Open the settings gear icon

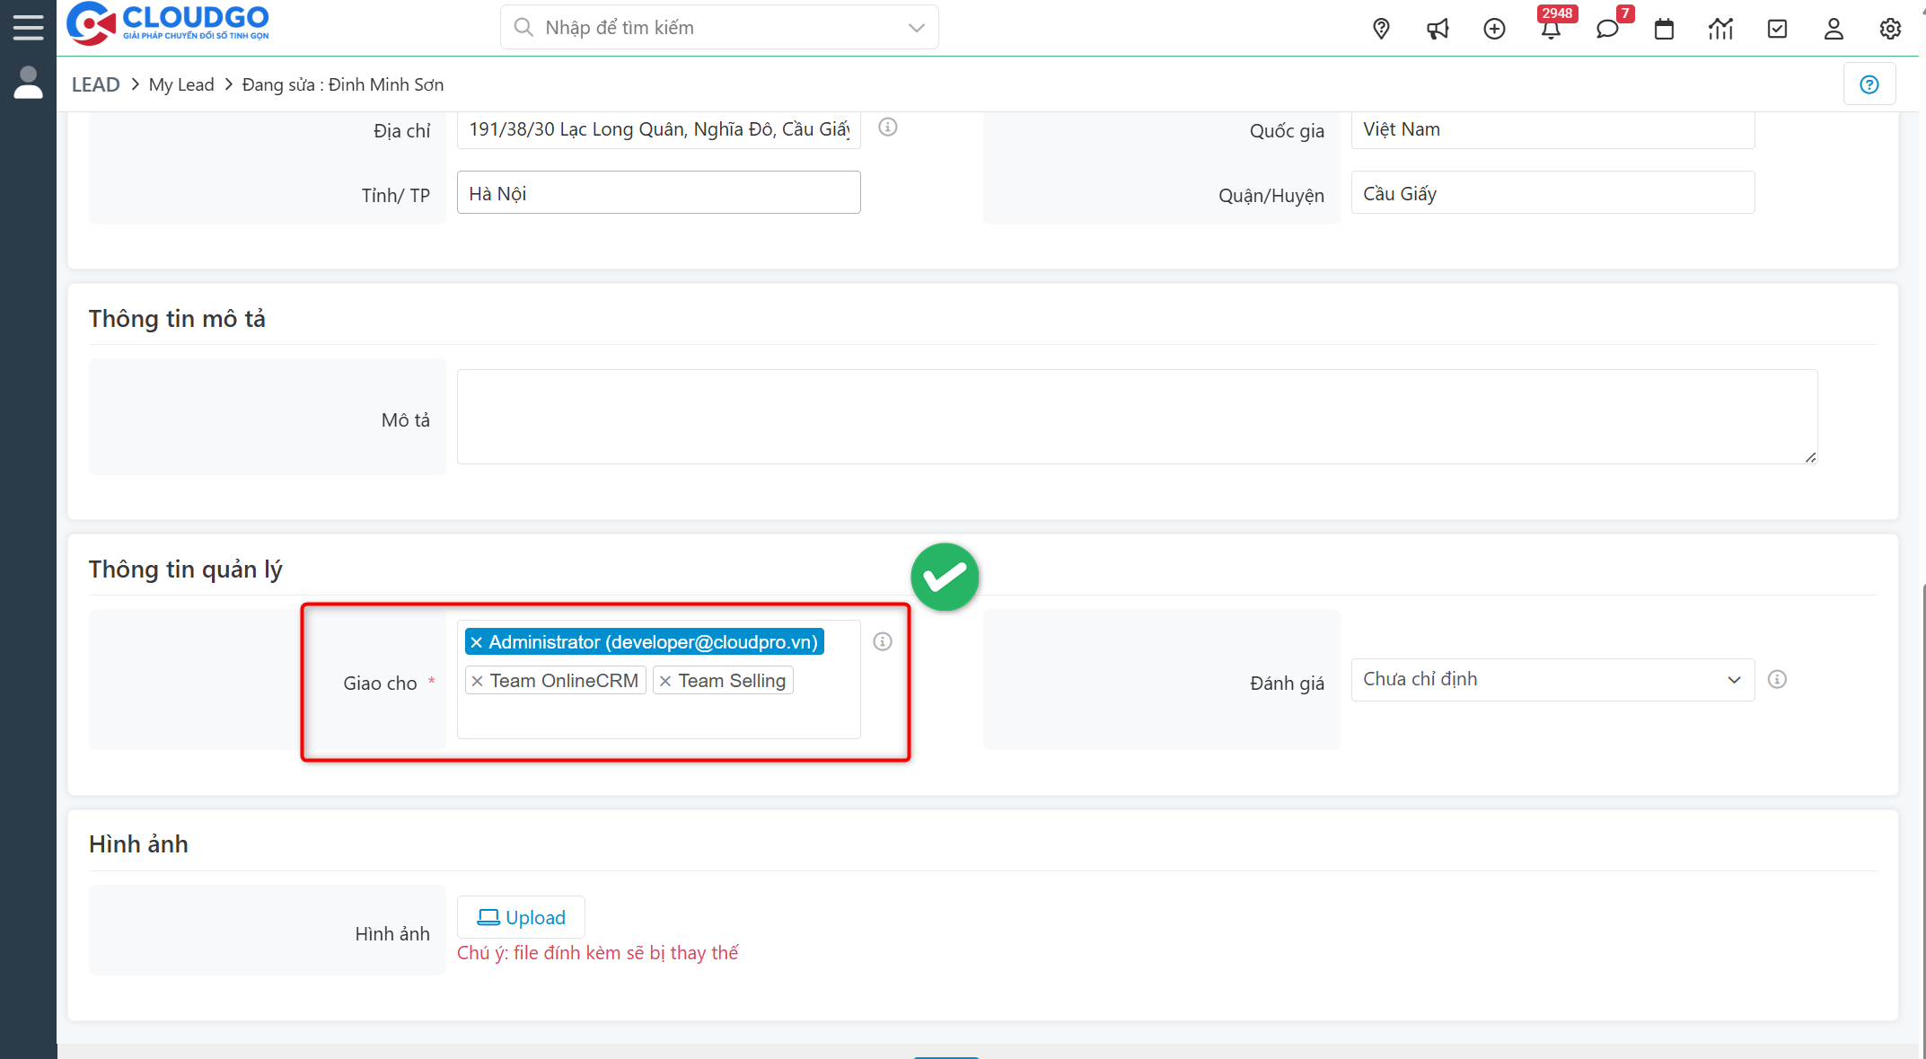coord(1890,28)
